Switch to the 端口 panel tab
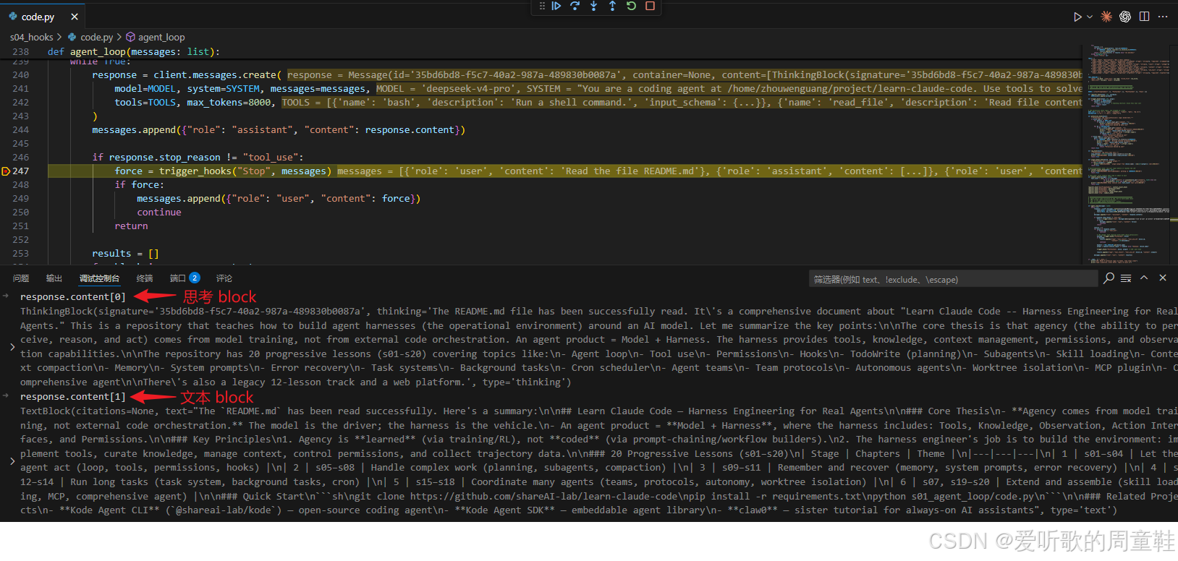 [x=178, y=278]
